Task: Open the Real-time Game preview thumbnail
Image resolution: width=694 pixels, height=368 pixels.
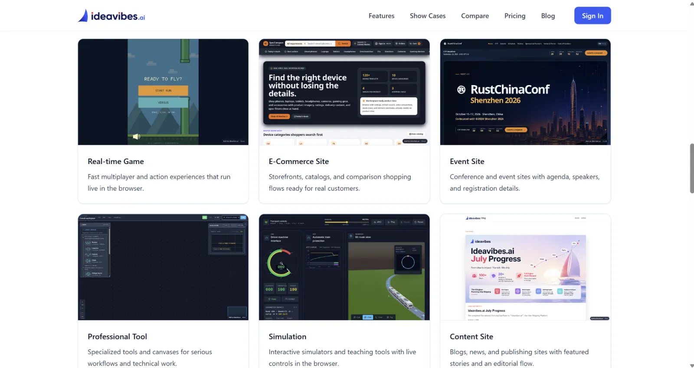Action: 163,92
